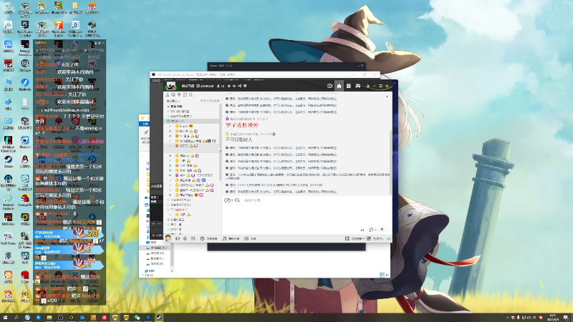This screenshot has height=322, width=573.
Task: Open the search magnifier above channel list
Action: click(191, 95)
